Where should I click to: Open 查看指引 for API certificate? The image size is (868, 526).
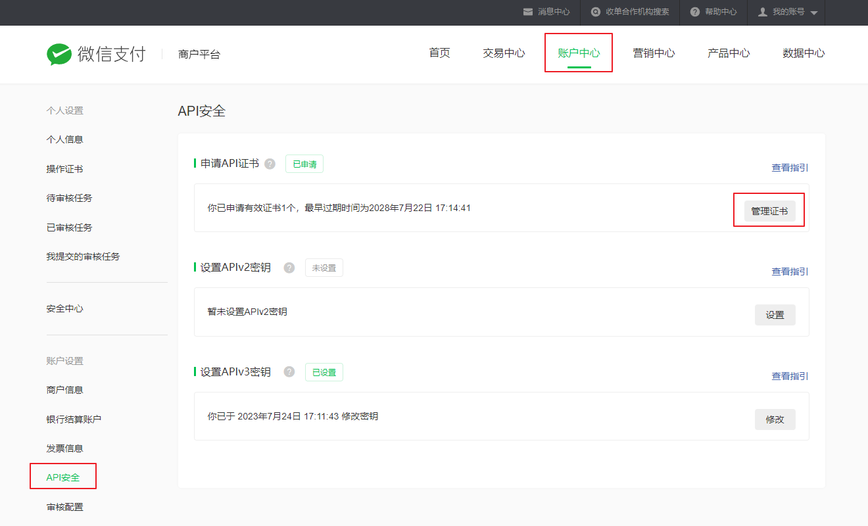[x=790, y=168]
